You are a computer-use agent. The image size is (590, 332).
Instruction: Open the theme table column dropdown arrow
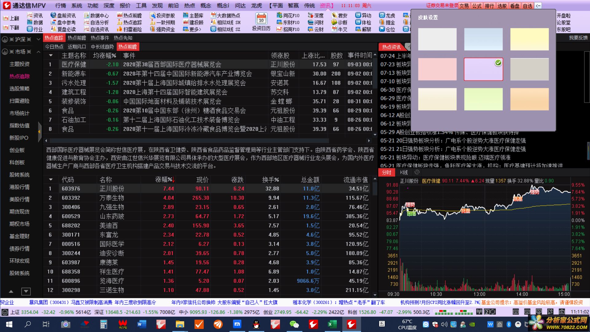point(51,56)
